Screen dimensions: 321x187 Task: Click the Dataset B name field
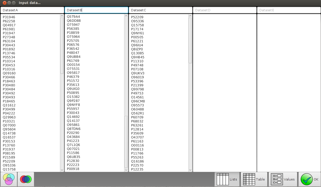[x=96, y=10]
